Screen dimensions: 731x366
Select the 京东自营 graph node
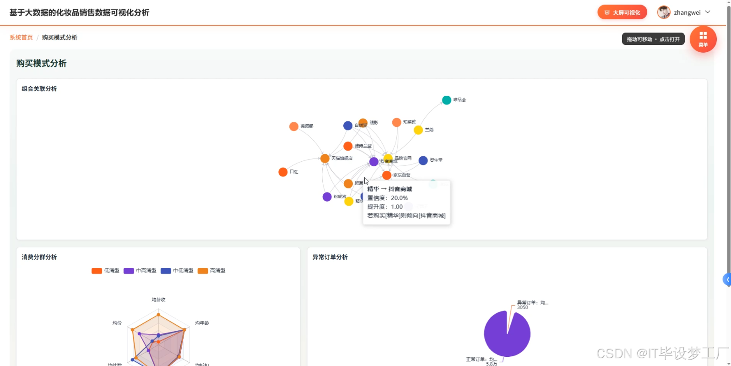387,175
